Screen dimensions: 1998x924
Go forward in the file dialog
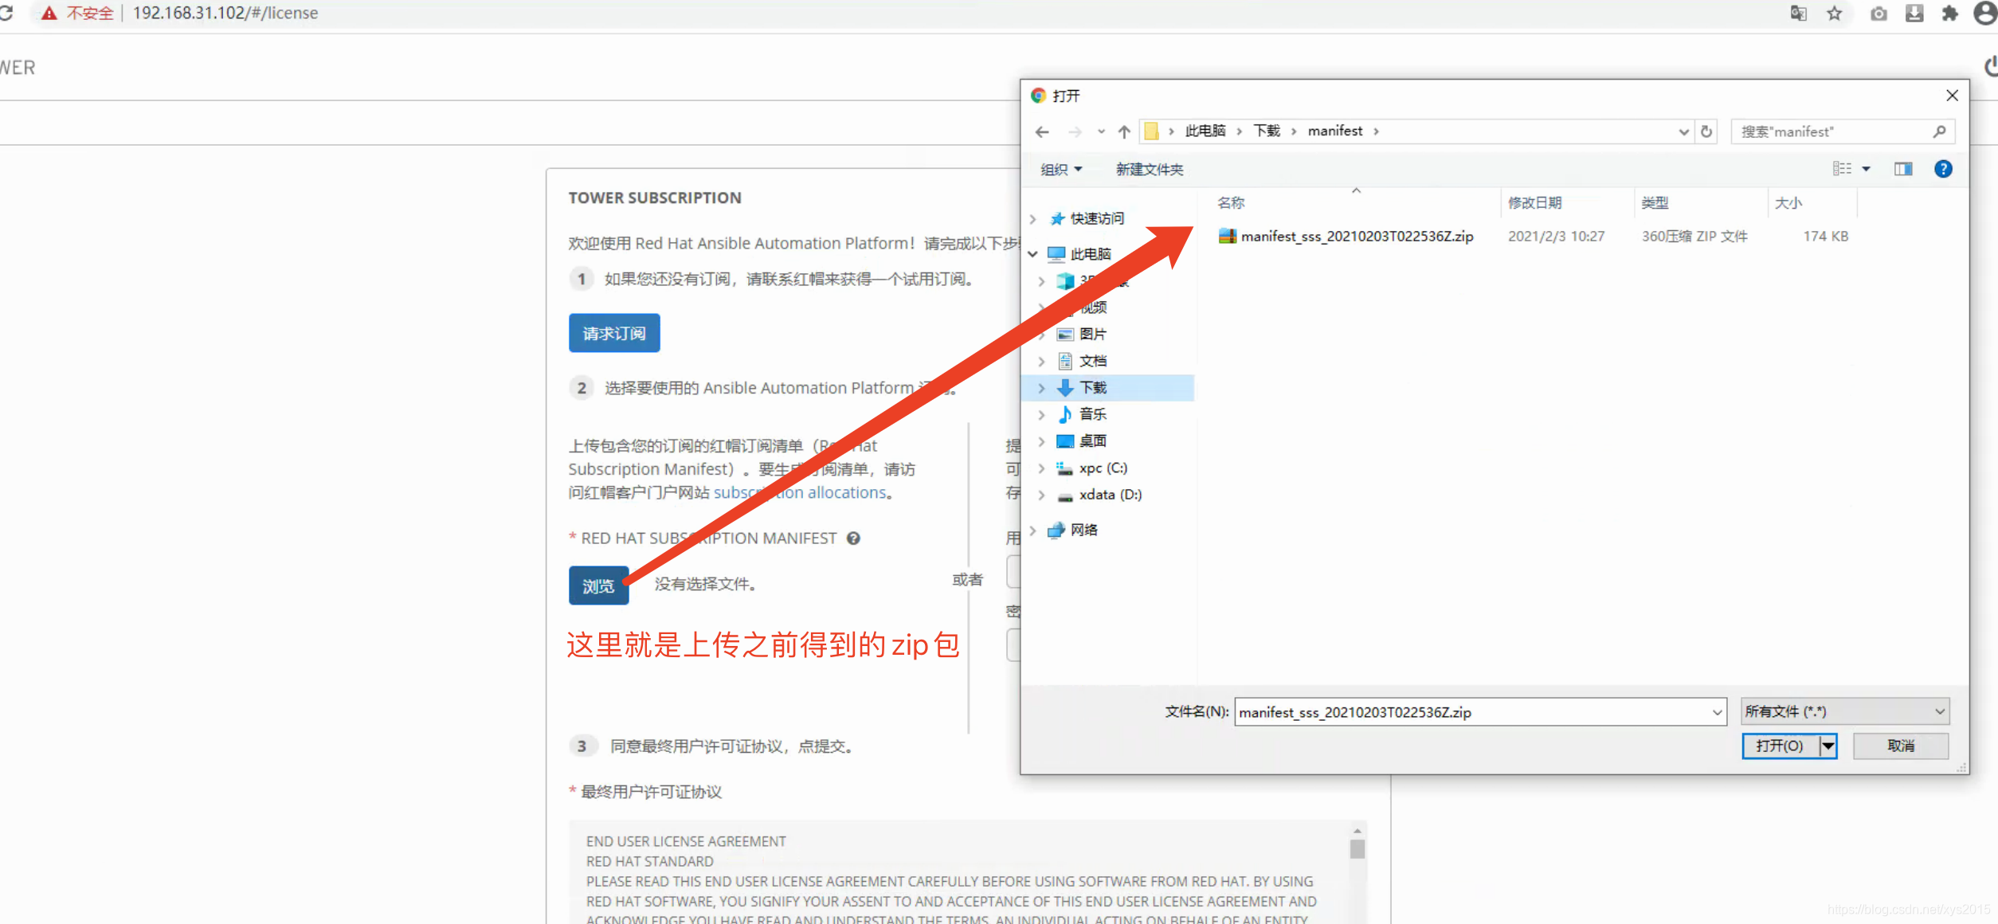click(x=1075, y=131)
